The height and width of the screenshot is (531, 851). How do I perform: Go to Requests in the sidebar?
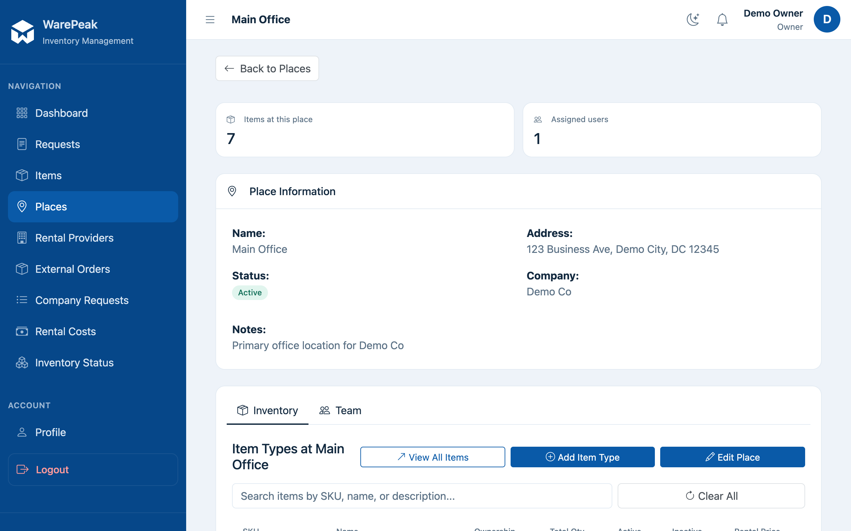tap(93, 144)
